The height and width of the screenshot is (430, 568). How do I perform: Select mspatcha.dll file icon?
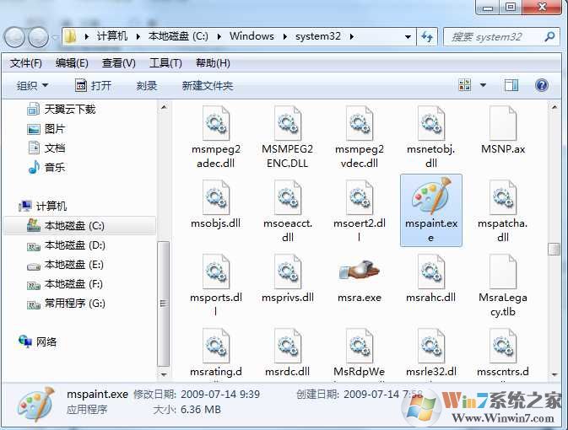point(503,197)
